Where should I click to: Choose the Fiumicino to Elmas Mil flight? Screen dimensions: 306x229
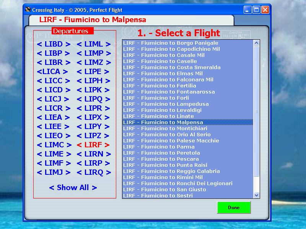click(x=188, y=73)
